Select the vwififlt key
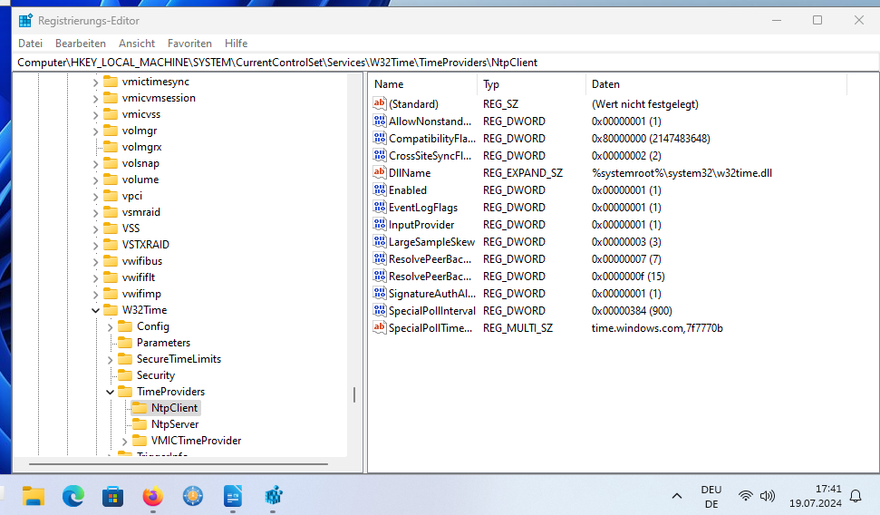The height and width of the screenshot is (515, 880). 138,277
